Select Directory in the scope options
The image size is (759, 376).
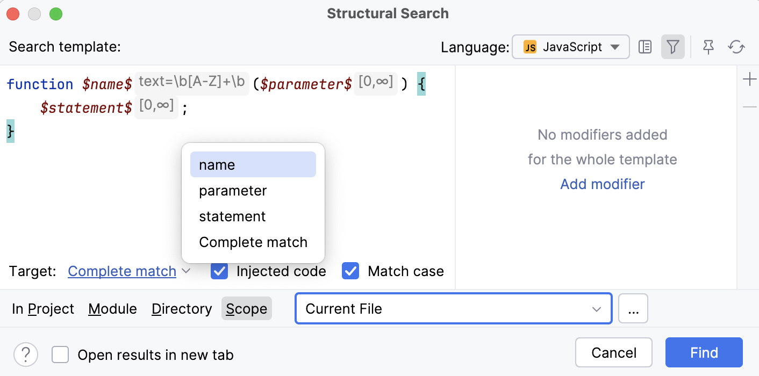pos(182,308)
